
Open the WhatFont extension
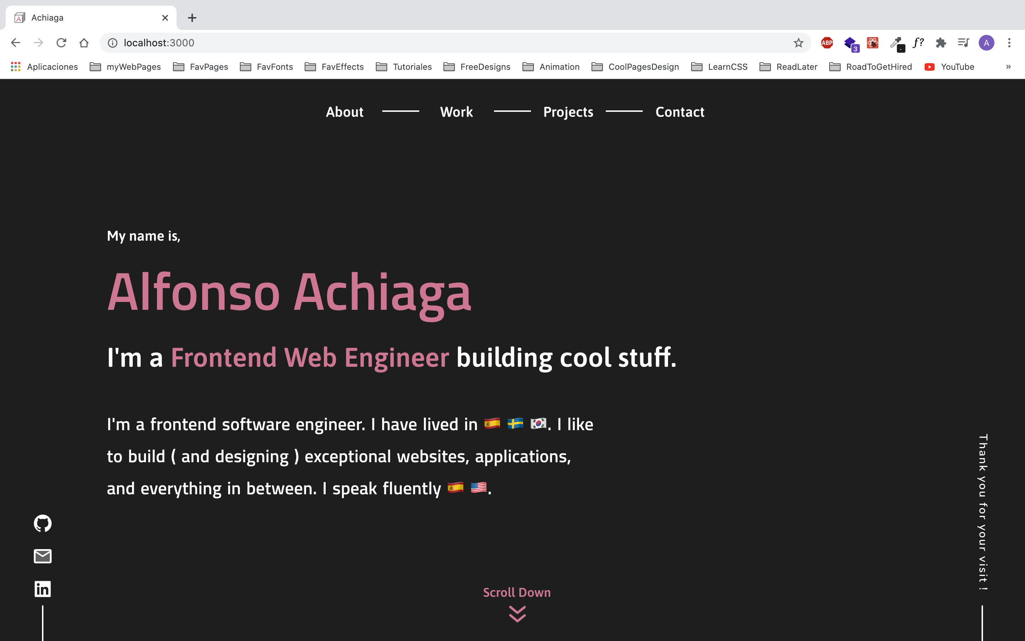point(917,42)
